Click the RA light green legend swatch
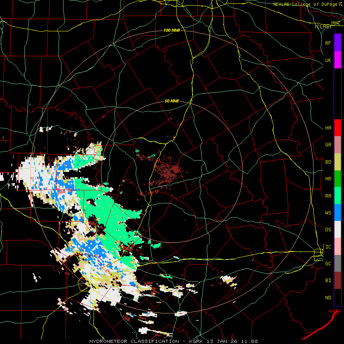 (x=338, y=196)
